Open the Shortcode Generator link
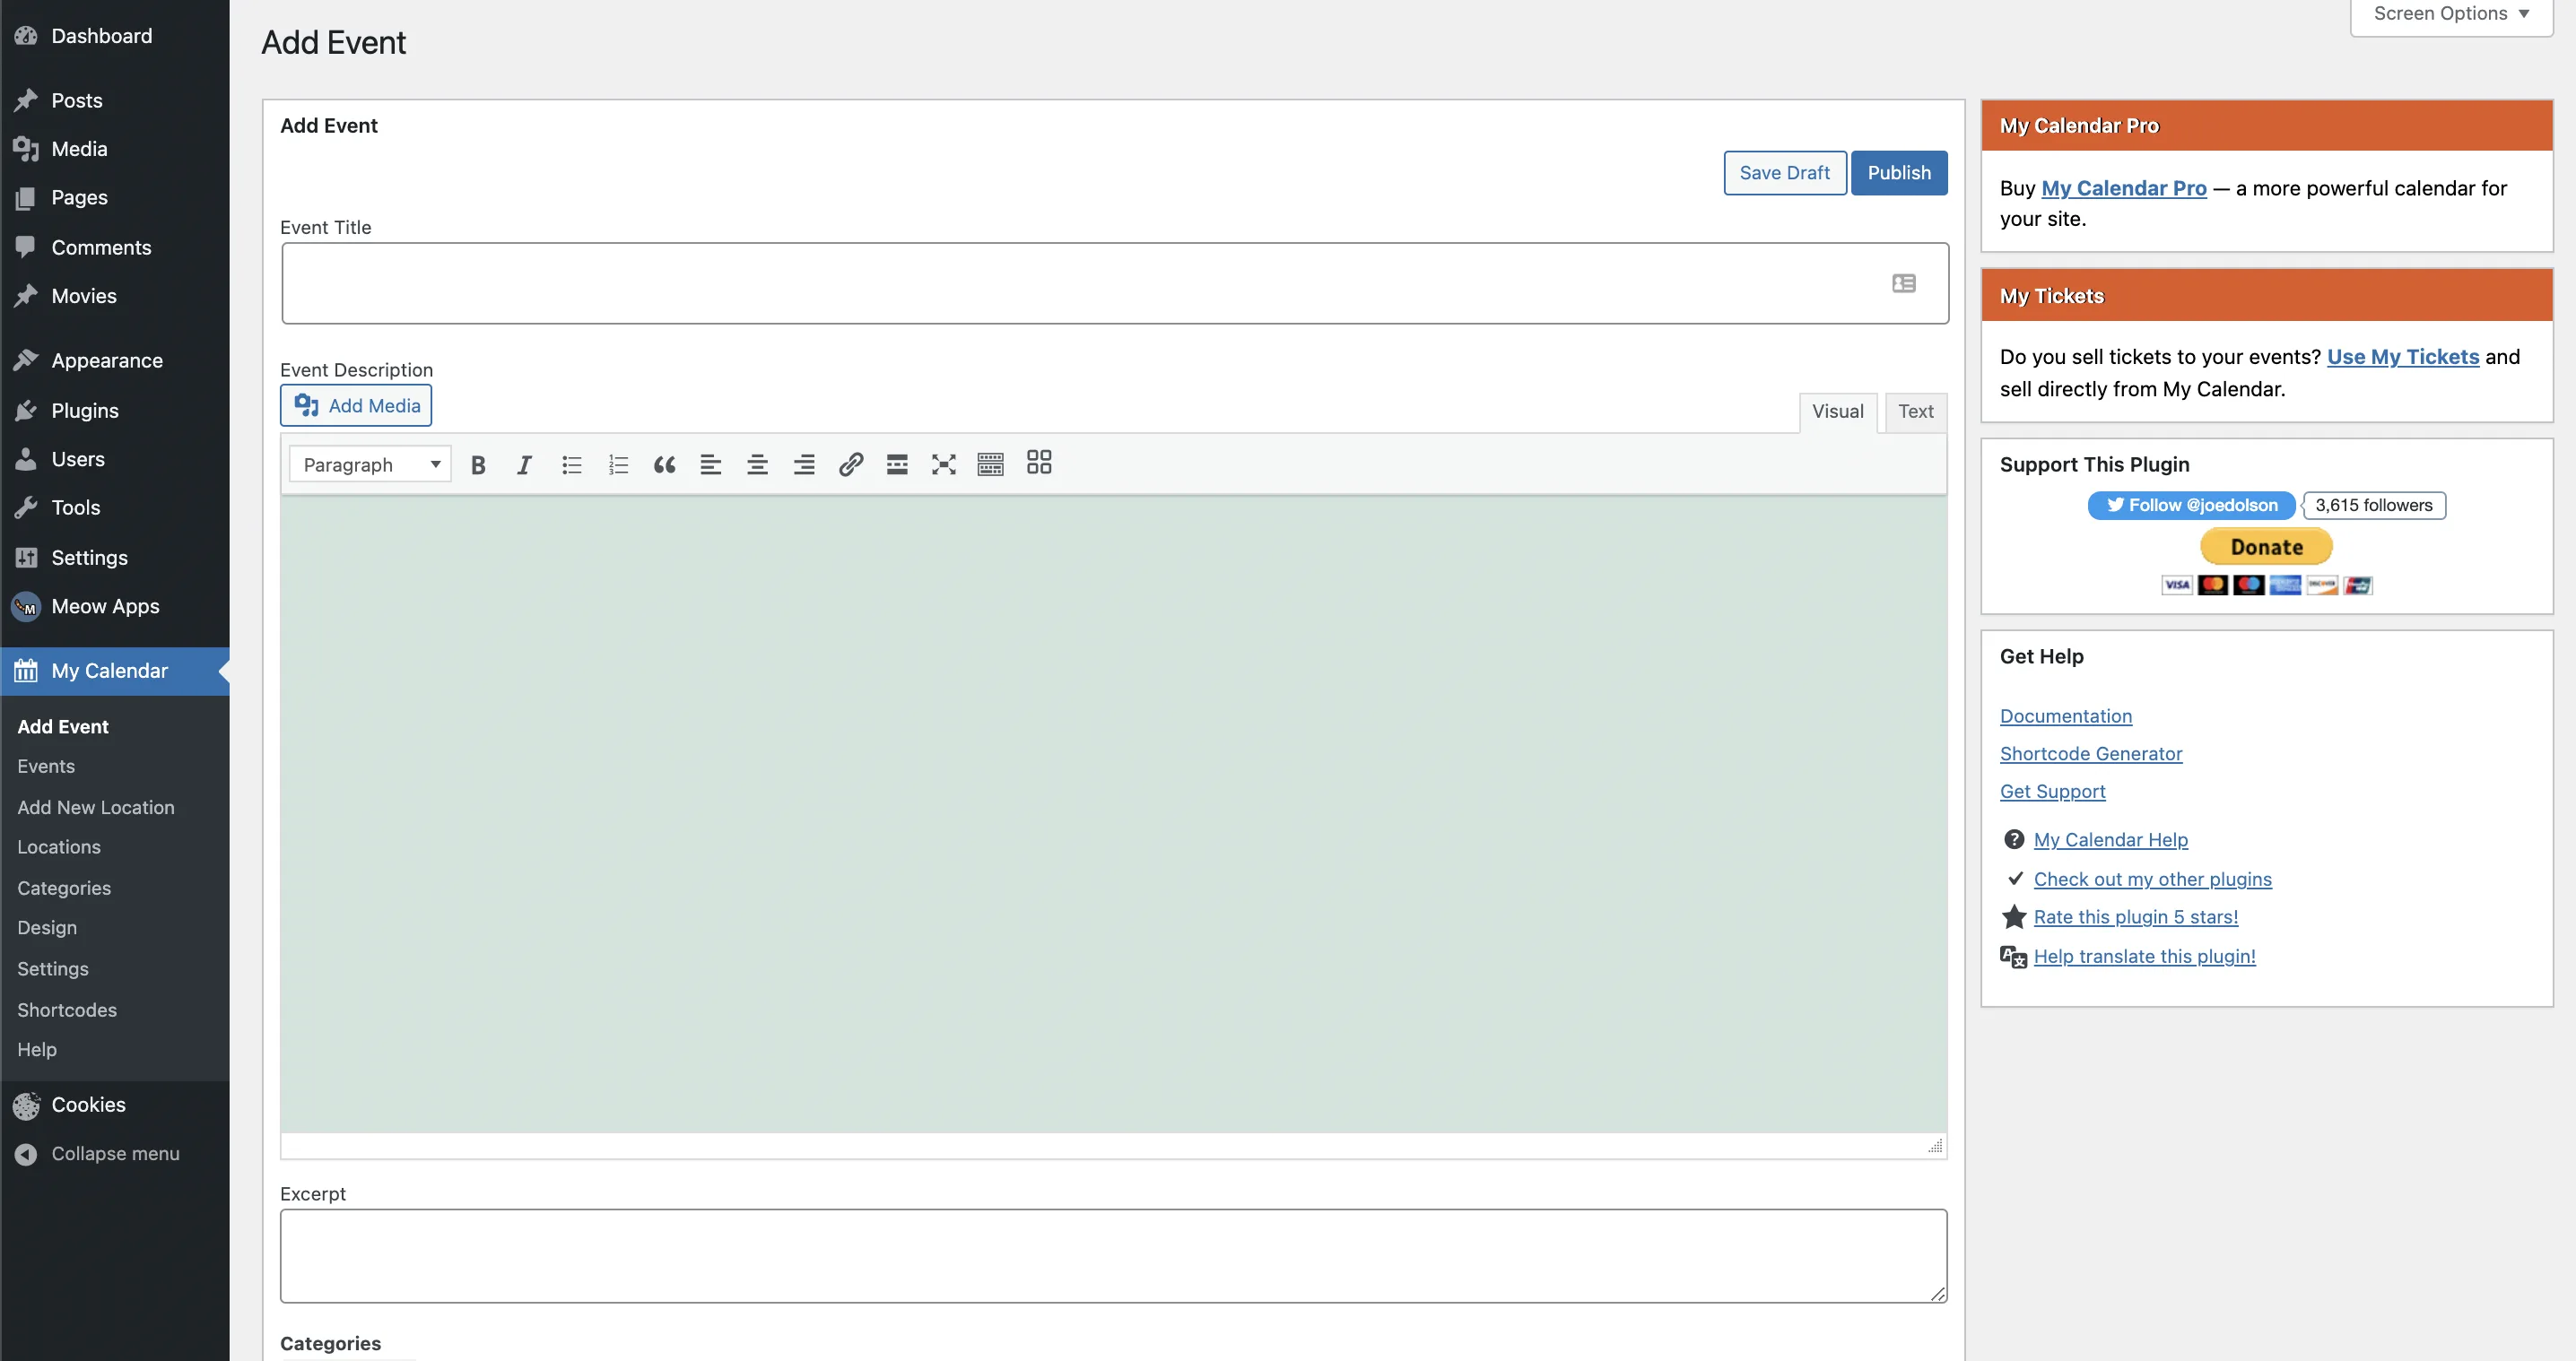The image size is (2576, 1361). [2090, 753]
